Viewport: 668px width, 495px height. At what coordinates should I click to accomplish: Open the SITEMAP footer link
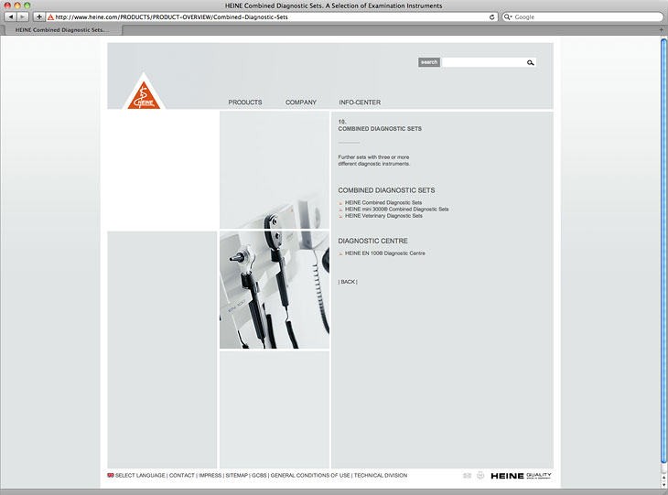click(x=237, y=476)
